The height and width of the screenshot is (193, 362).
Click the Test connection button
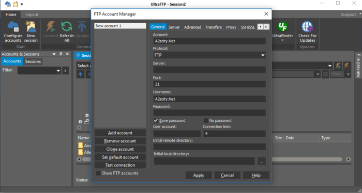(120, 165)
